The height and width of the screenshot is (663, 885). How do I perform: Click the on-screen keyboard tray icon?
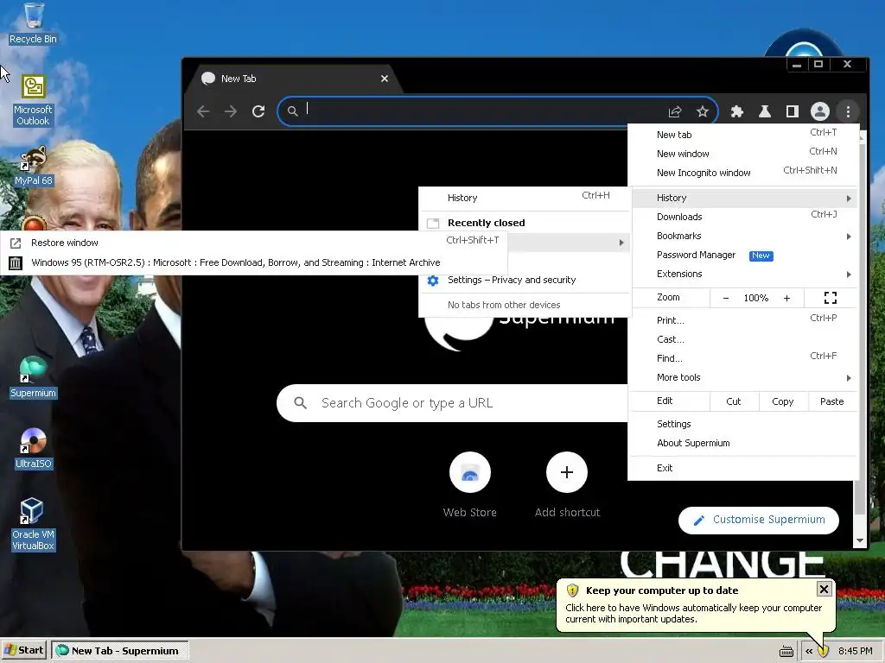[x=786, y=652]
